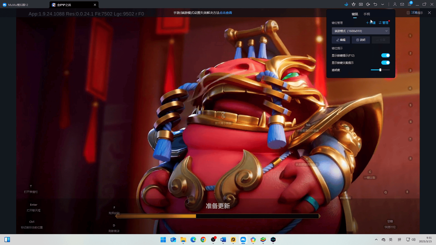The height and width of the screenshot is (245, 436).
Task: Click the Q key hint circle
Action: (x=385, y=192)
